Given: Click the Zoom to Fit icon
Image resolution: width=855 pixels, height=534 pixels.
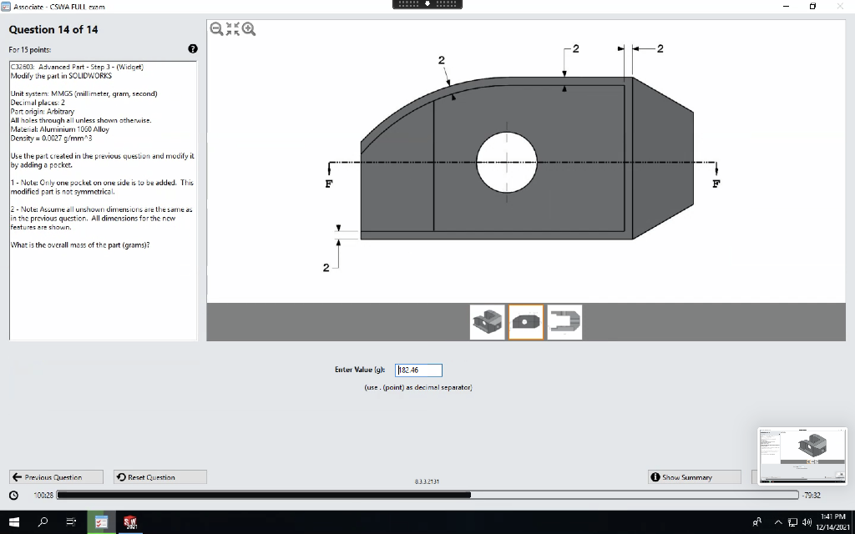Looking at the screenshot, I should pyautogui.click(x=233, y=28).
